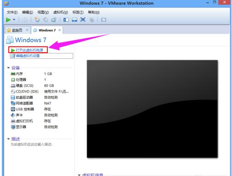Minimize the VMware Workstation window
Viewport: 232px width, 176px height.
pyautogui.click(x=208, y=3)
